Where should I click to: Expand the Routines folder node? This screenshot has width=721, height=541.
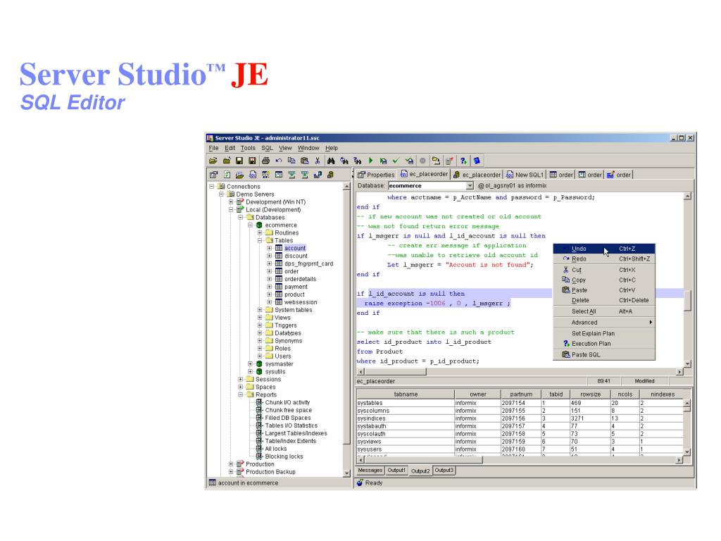(x=260, y=232)
